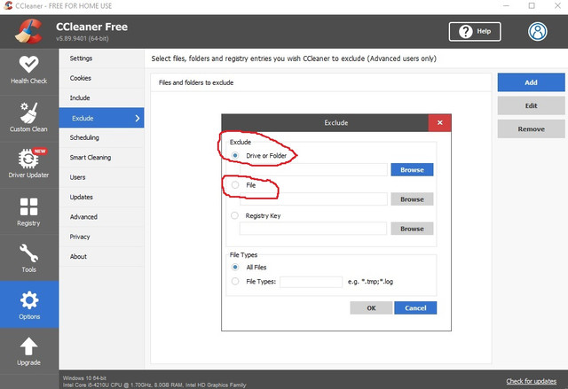Close the Exclude dialog with red X

tap(440, 123)
